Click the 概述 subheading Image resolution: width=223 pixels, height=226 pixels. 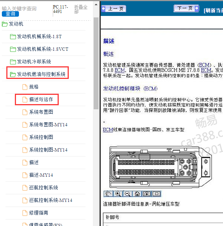click(x=108, y=54)
